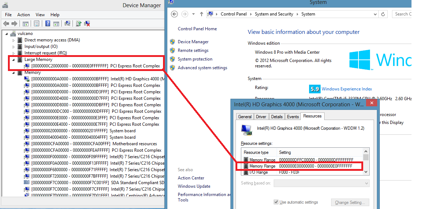Click the shield icon next to Advanced system settings

click(172, 68)
